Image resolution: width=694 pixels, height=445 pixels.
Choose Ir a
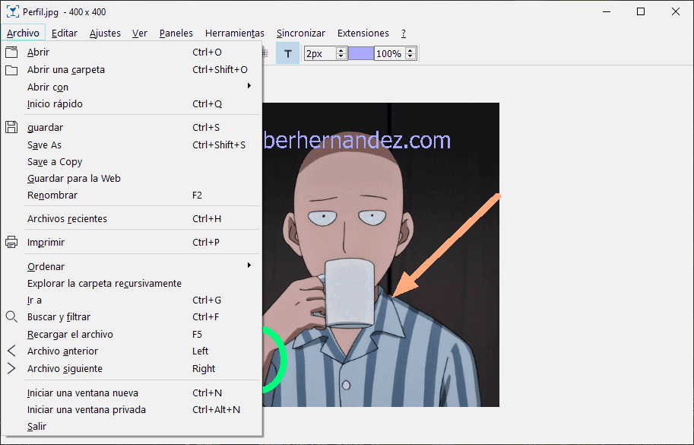click(x=132, y=300)
